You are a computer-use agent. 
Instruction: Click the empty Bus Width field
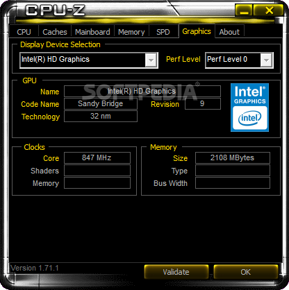pyautogui.click(x=233, y=183)
